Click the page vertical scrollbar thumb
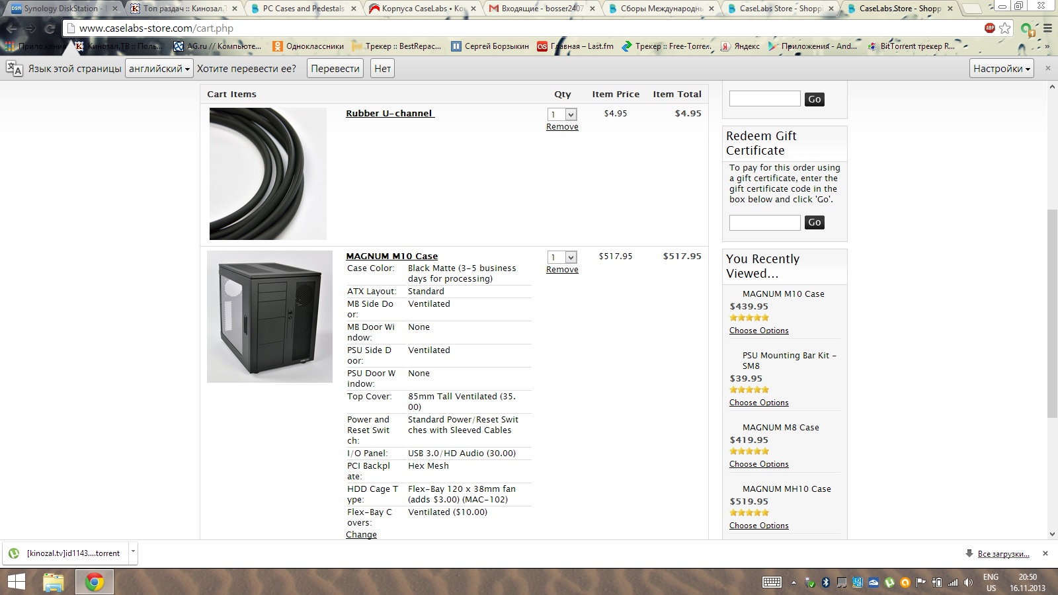1058x595 pixels. [1052, 313]
